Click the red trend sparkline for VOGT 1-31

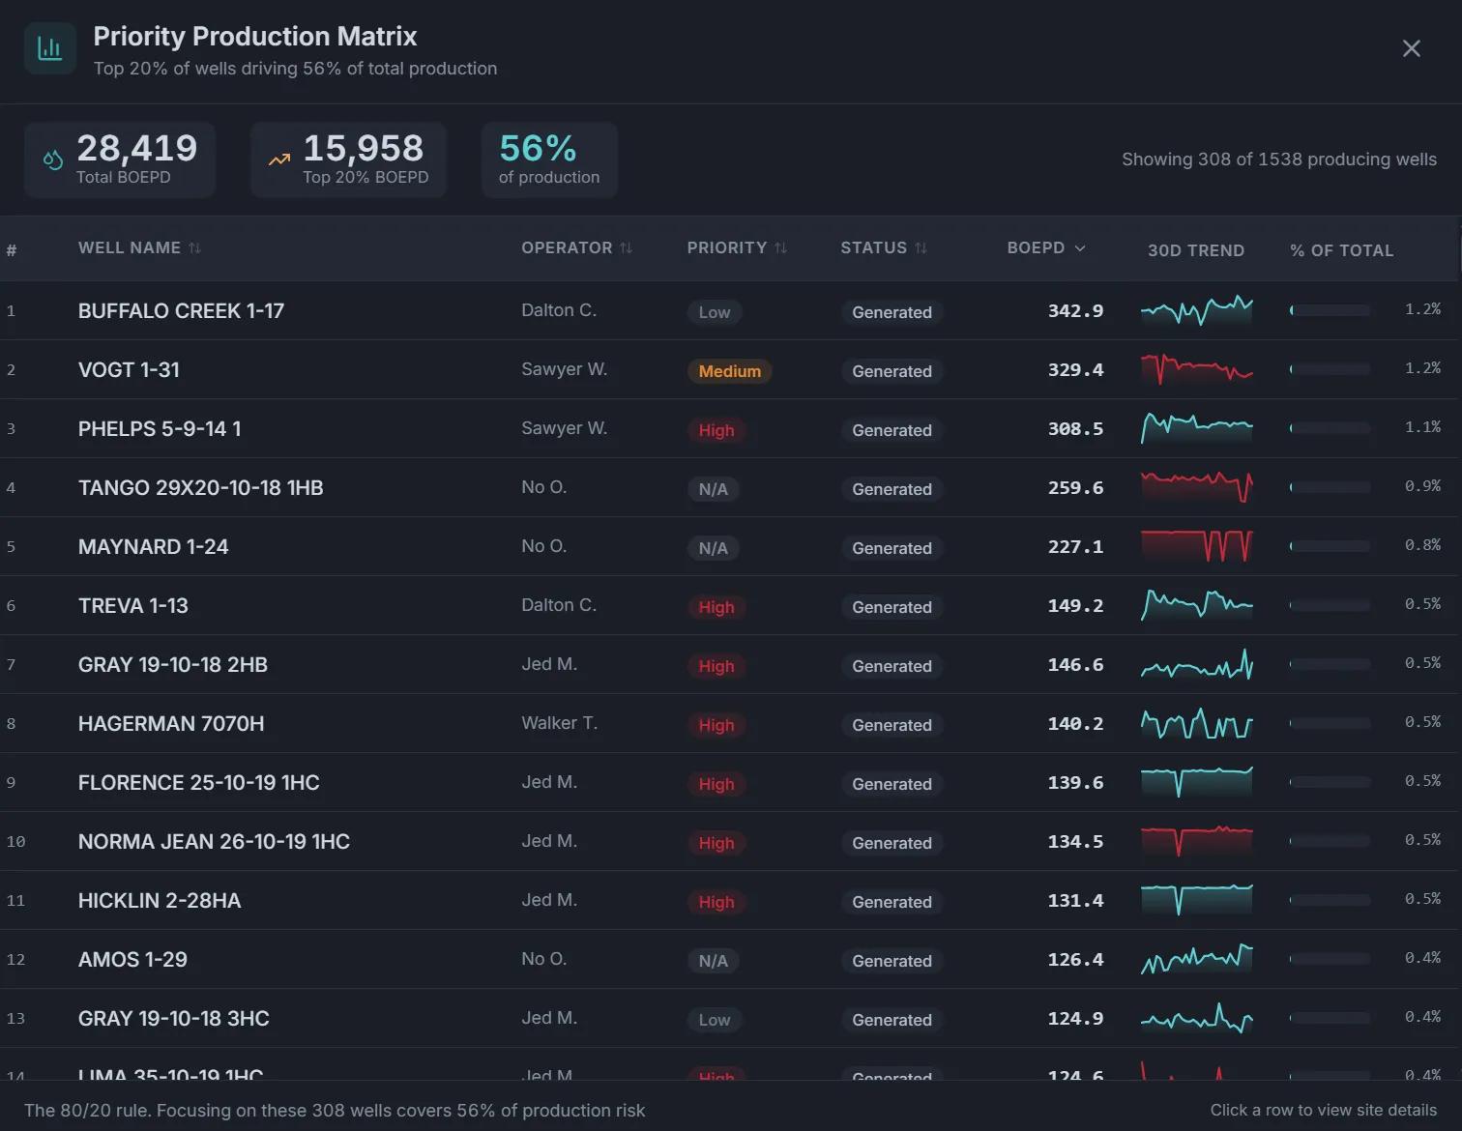coord(1197,369)
